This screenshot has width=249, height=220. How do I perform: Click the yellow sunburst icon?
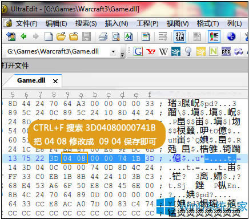coord(201,51)
